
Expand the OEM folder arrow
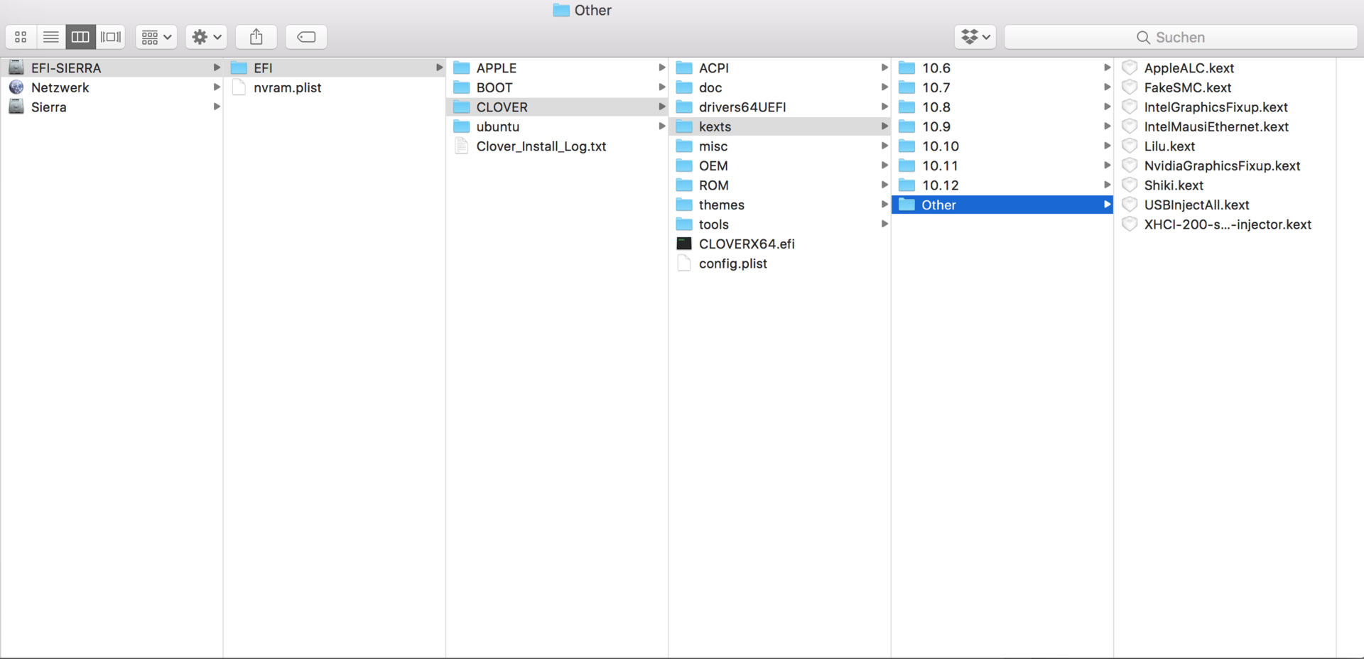pos(884,165)
